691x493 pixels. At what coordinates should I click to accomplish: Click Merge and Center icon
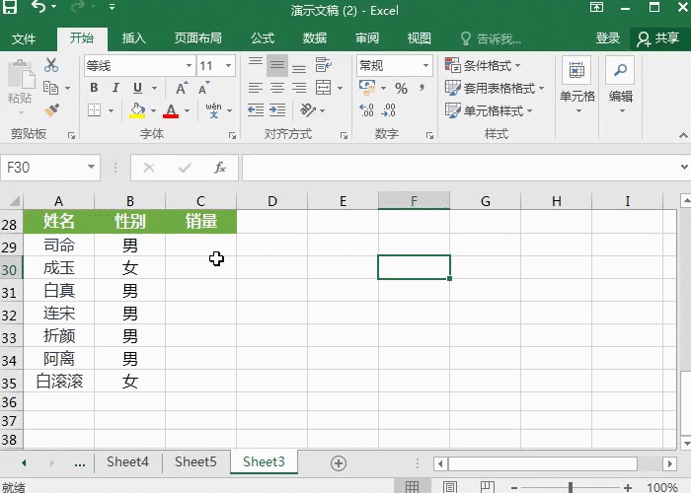point(324,88)
